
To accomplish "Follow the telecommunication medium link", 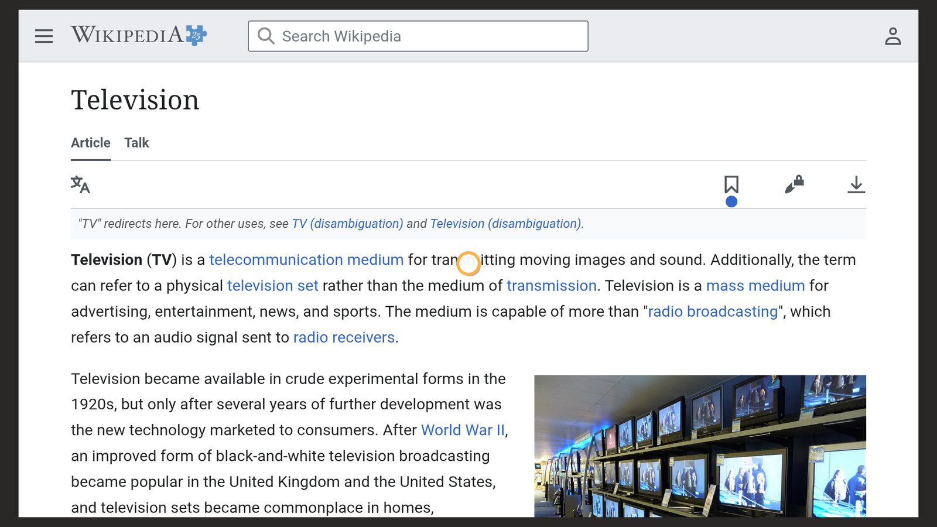I will [306, 260].
